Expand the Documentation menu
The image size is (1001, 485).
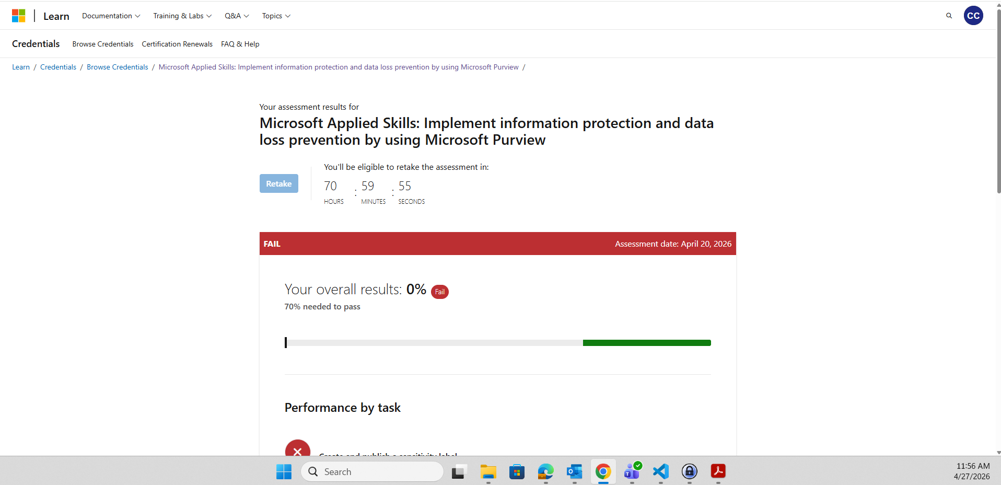click(x=111, y=16)
